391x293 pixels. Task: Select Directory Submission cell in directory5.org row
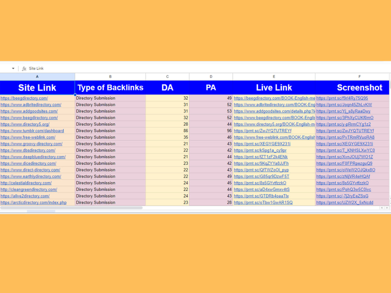(x=110, y=124)
